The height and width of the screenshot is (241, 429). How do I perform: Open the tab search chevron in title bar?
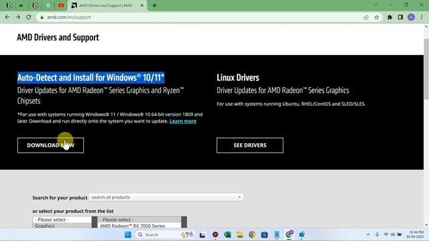pos(375,5)
